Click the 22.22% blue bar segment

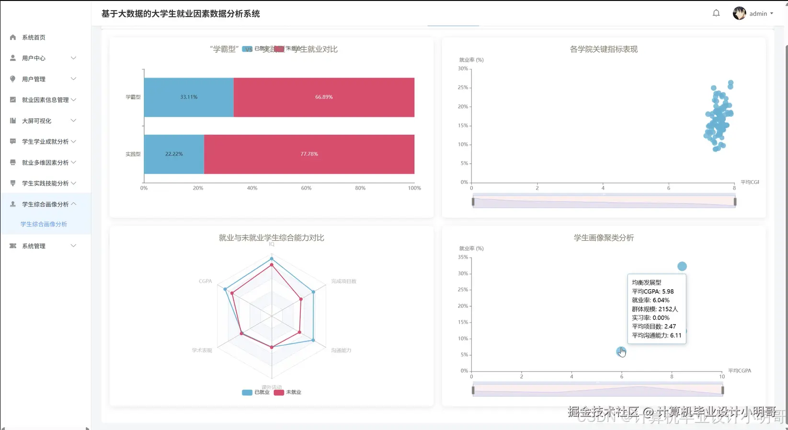click(x=174, y=154)
